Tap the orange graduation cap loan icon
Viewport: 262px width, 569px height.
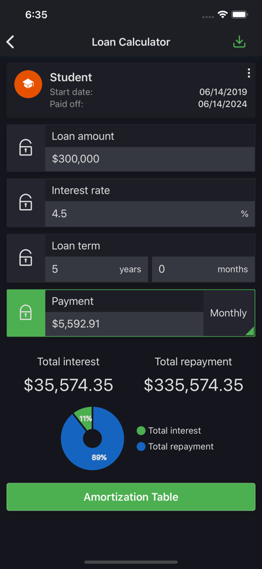tap(28, 84)
